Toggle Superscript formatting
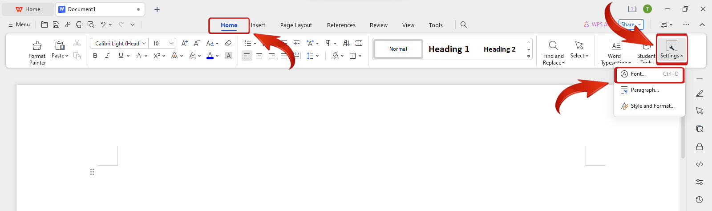 pyautogui.click(x=157, y=56)
